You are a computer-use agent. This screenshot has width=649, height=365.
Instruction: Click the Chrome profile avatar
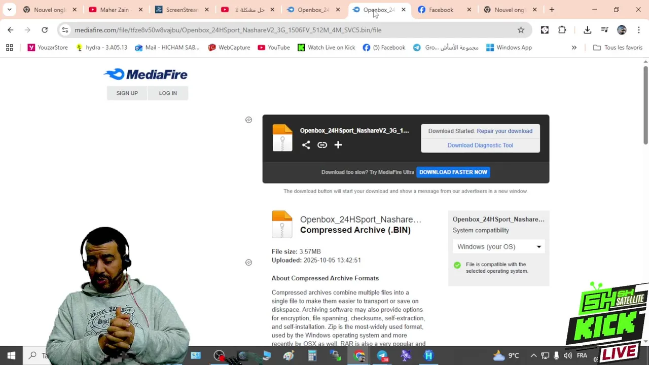(x=622, y=30)
